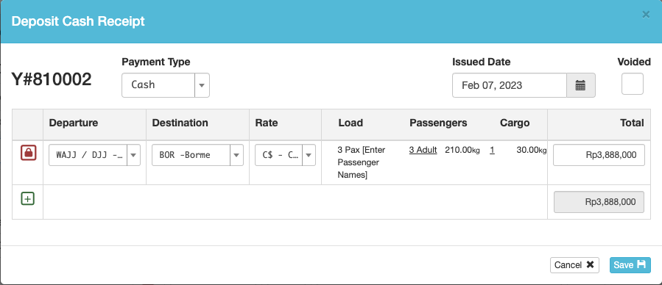662x285 pixels.
Task: Open the Departure WAJJ / DJJ dropdown
Action: [94, 155]
